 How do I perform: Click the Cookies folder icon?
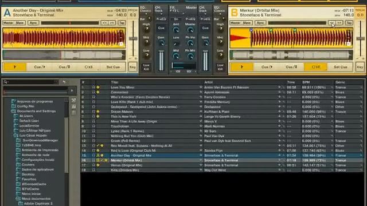(x=18, y=165)
